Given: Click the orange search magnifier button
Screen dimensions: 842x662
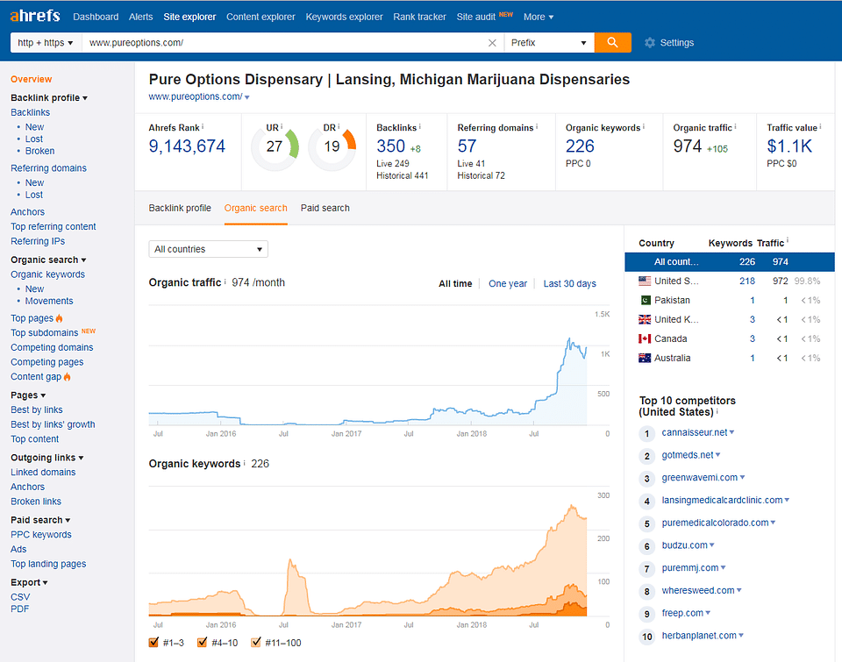Looking at the screenshot, I should coord(612,42).
